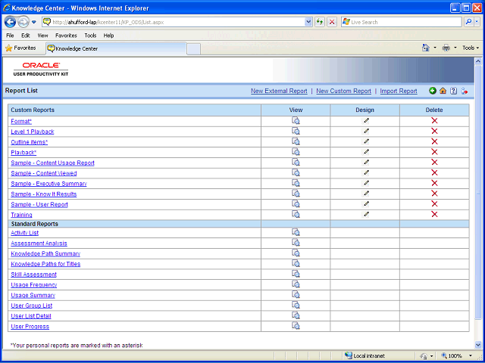Open the Help menu
The image size is (485, 363).
108,36
